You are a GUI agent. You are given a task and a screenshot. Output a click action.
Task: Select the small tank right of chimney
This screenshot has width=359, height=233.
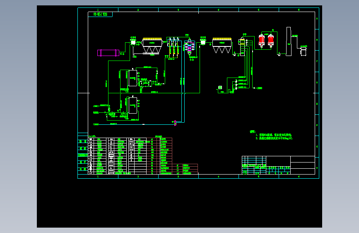tap(304, 51)
